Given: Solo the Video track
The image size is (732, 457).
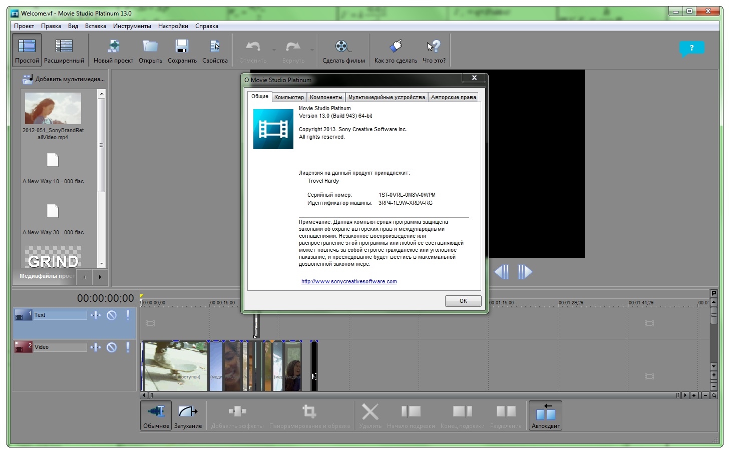Looking at the screenshot, I should tap(128, 347).
